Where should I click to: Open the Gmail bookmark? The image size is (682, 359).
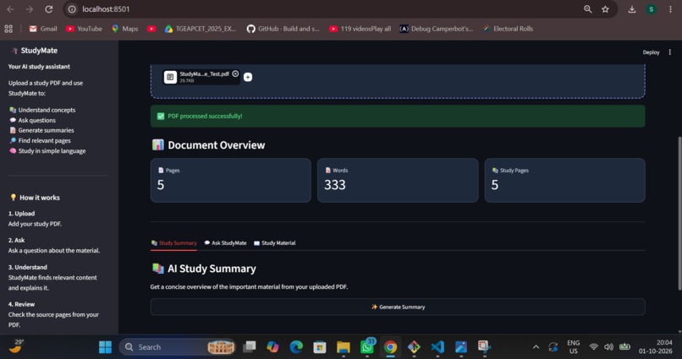pos(43,29)
